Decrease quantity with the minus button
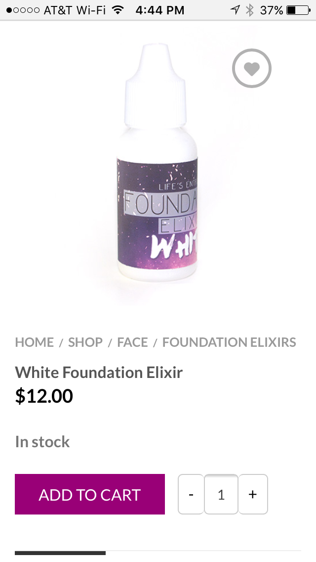Viewport: 316px width, 562px height. 191,494
